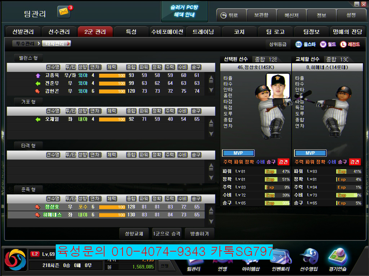Open the 경기연습 field icon

tap(338, 260)
